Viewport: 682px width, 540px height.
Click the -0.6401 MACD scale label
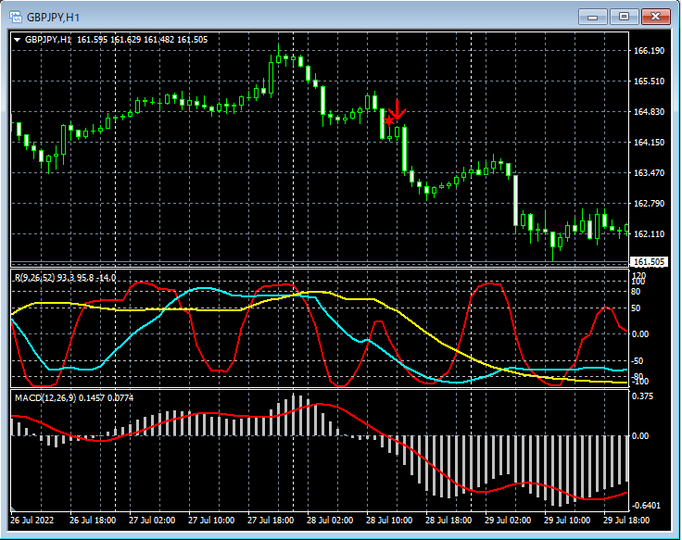click(646, 505)
